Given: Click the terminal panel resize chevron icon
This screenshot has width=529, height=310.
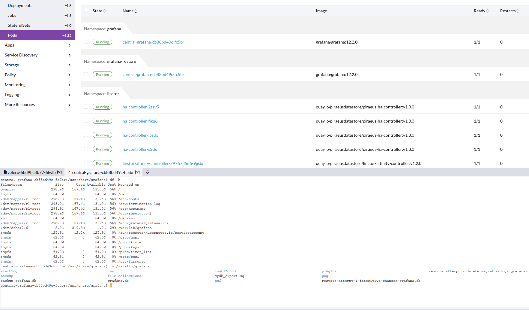Looking at the screenshot, I should [148, 172].
